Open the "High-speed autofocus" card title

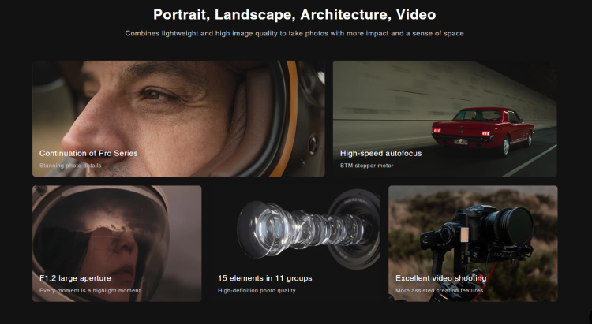[380, 153]
